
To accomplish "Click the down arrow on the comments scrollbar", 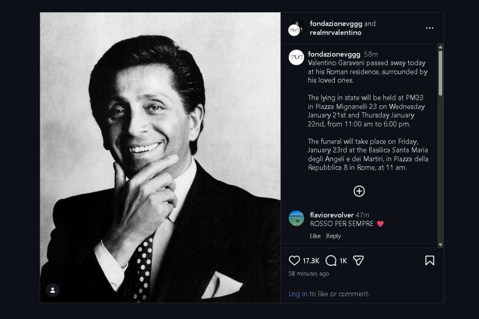I will [440, 245].
